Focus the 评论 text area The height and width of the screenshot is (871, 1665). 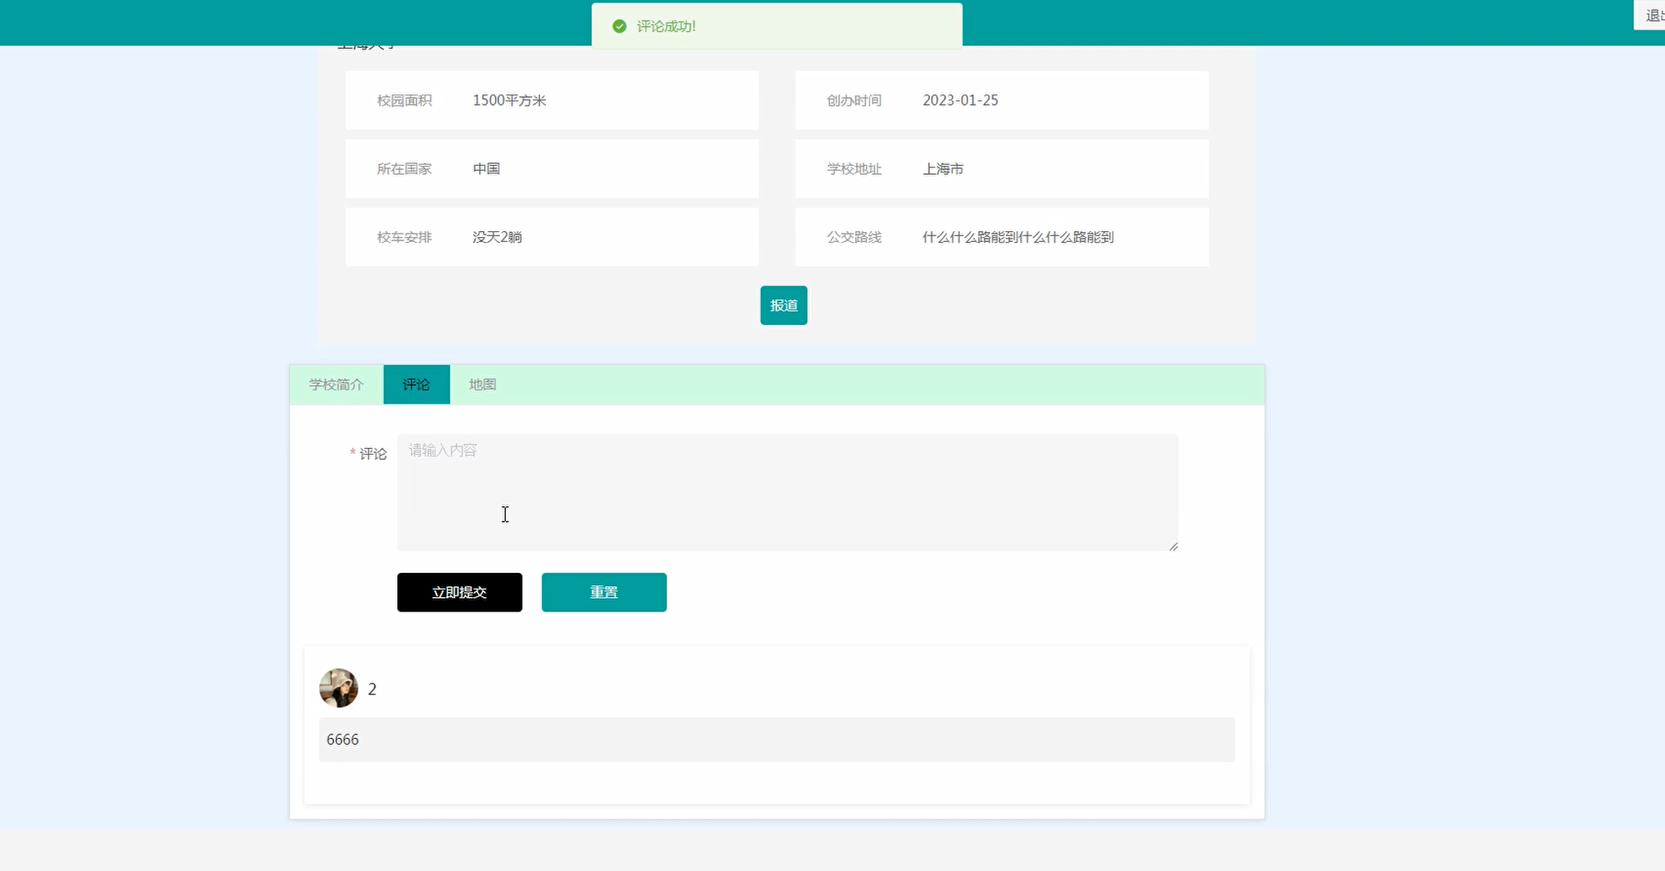pos(787,492)
